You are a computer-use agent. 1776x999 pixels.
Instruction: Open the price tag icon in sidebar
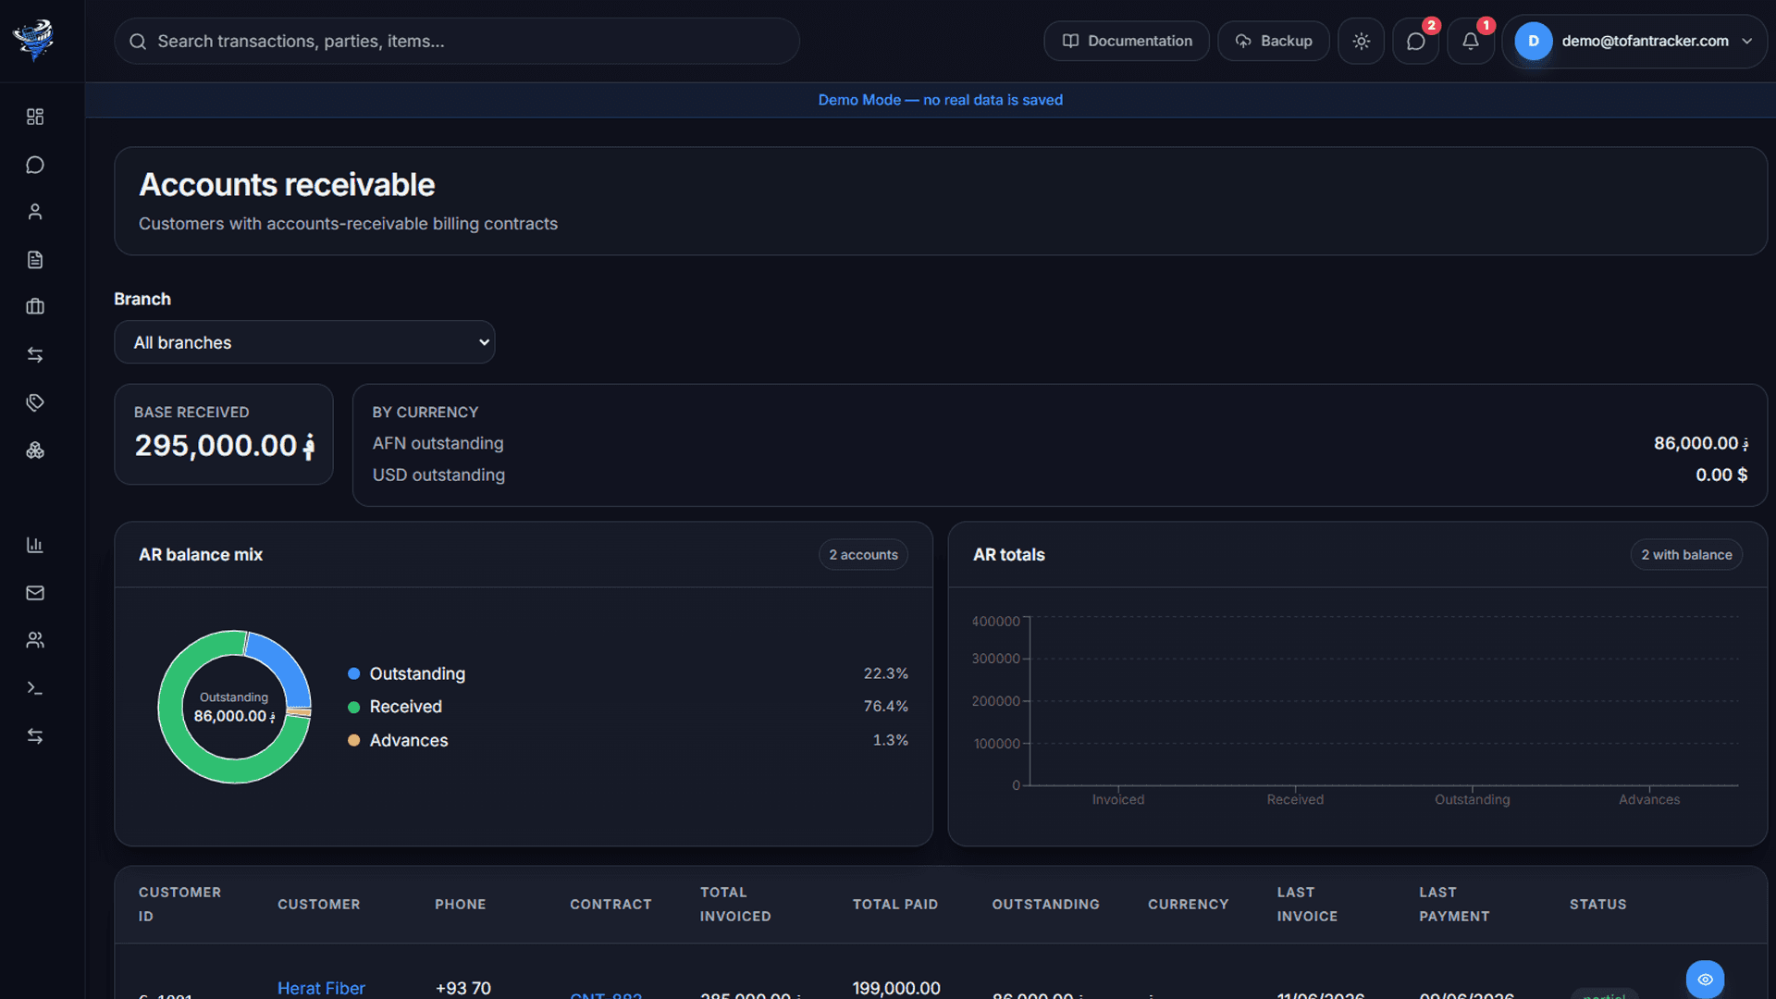point(35,402)
